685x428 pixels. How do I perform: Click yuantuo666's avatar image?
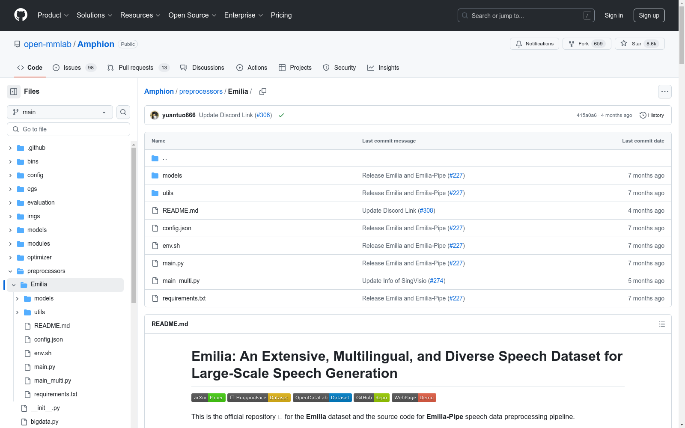(155, 115)
